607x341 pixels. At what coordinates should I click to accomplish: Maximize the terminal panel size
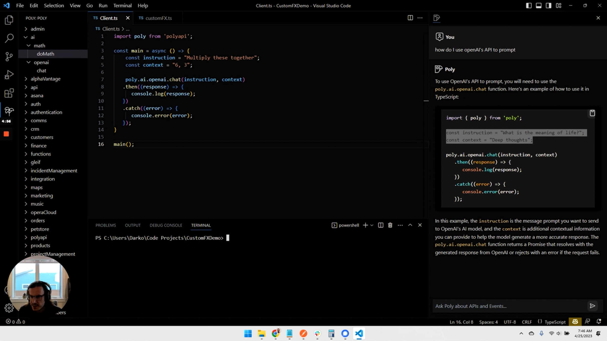tap(410, 225)
